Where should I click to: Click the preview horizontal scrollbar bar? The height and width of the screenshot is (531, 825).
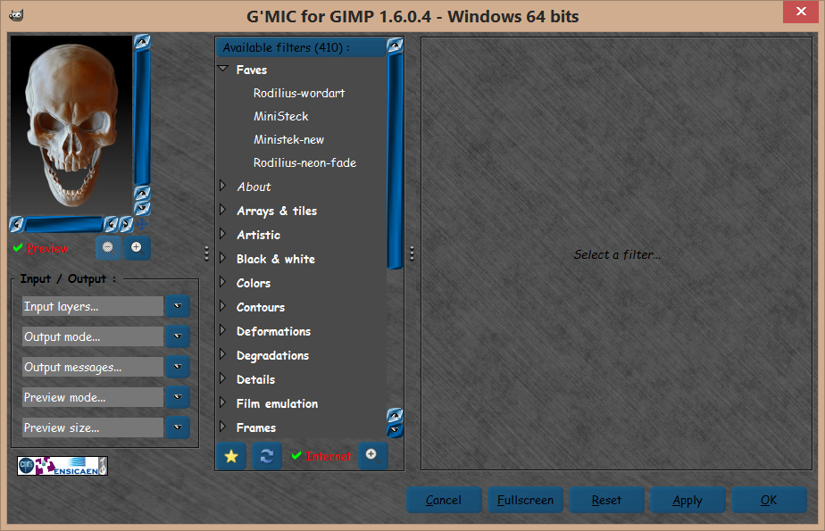pos(63,225)
